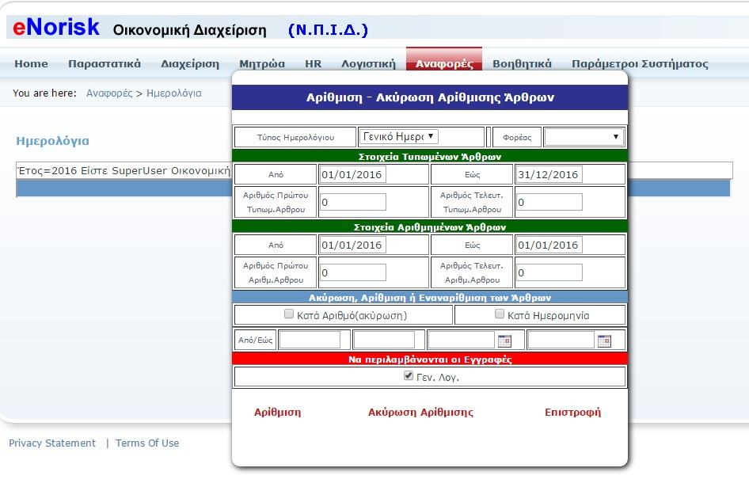Open the Home menu
Viewport: 749px width, 487px height.
click(x=31, y=63)
